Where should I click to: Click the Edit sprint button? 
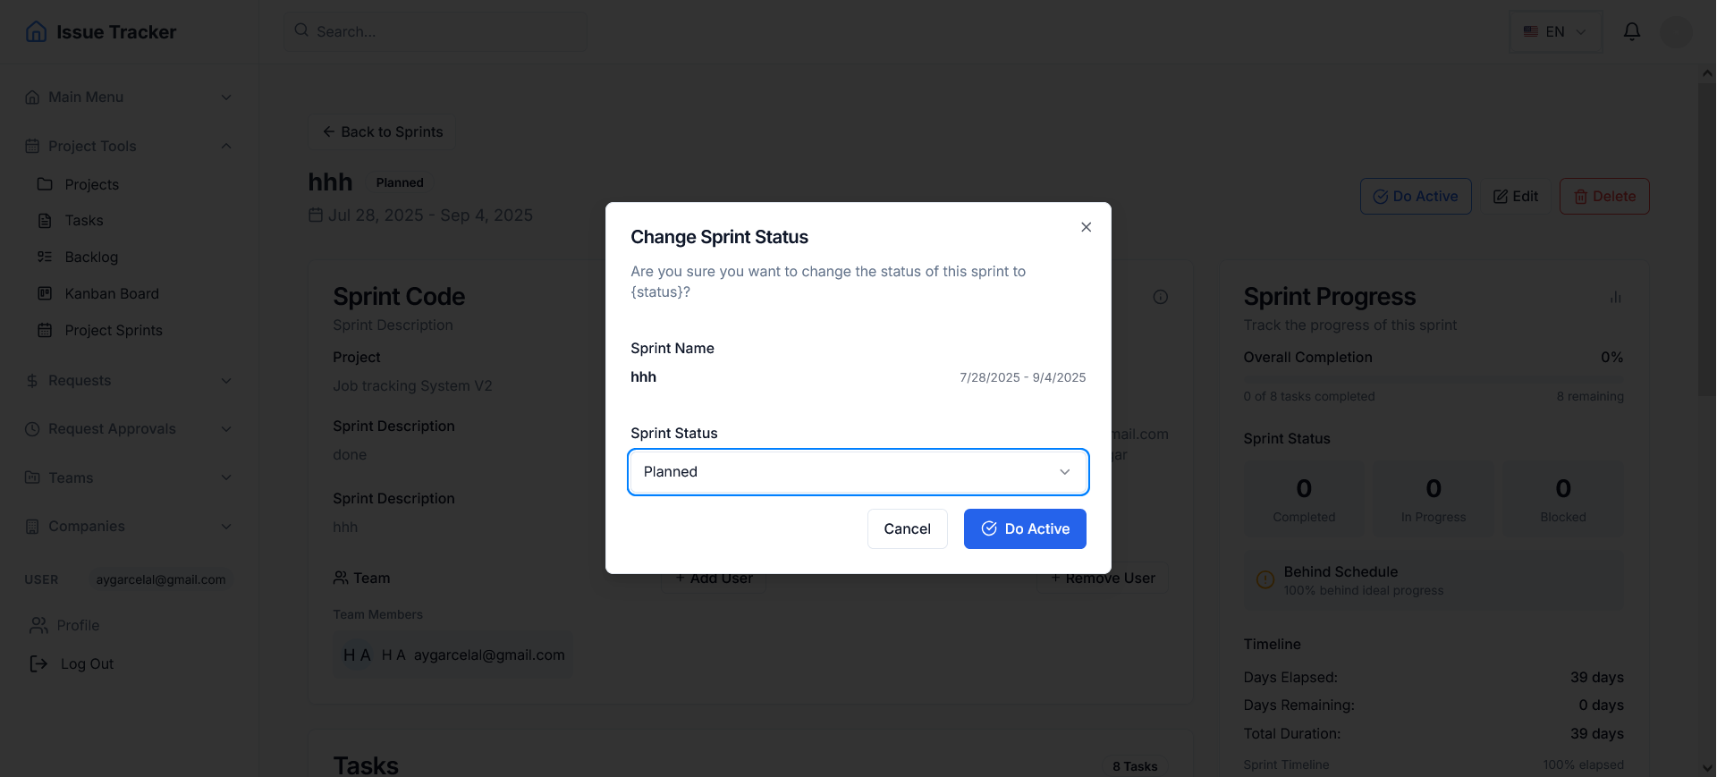[x=1516, y=197]
